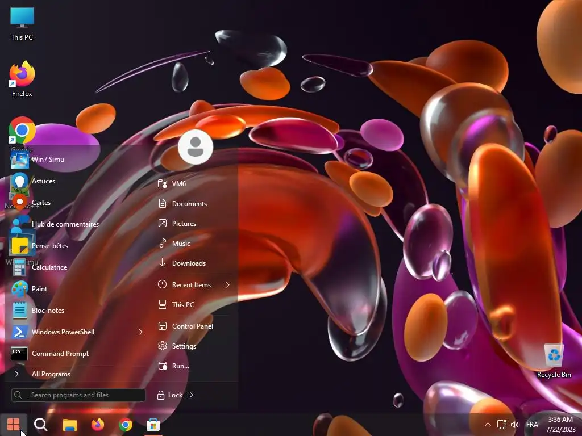Open the clock and date flyout
582x436 pixels.
560,425
